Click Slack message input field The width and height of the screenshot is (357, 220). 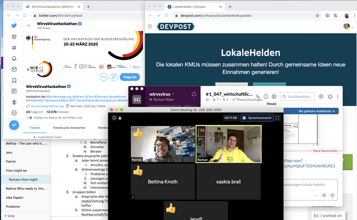pyautogui.click(x=311, y=185)
